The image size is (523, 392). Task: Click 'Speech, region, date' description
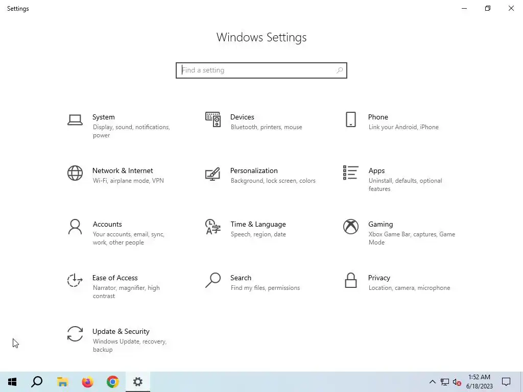(x=258, y=234)
